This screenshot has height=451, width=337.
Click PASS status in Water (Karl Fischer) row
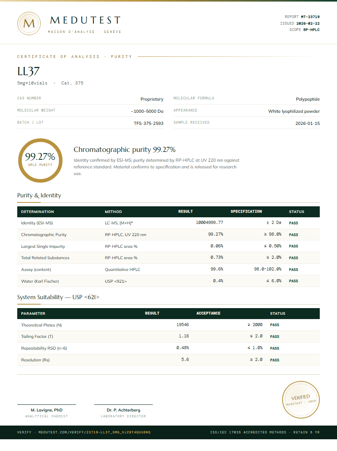click(294, 281)
